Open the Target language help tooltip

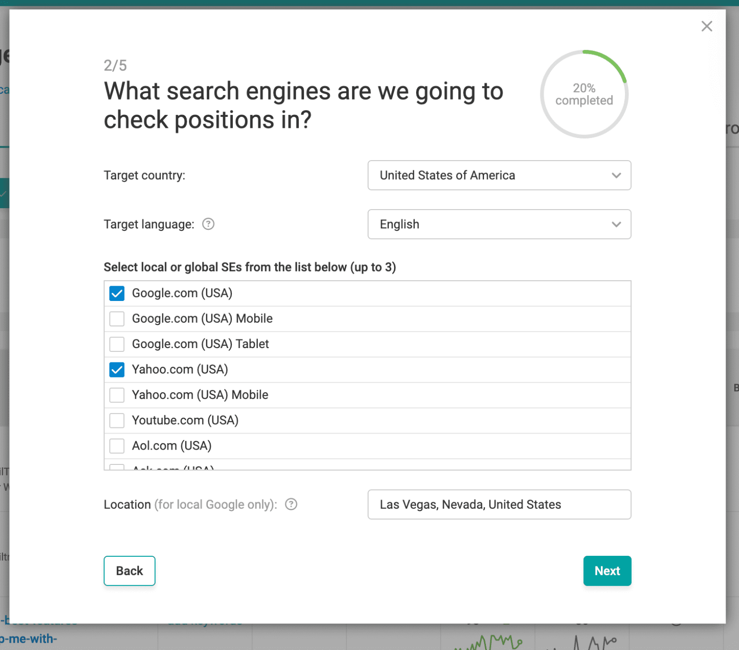208,224
